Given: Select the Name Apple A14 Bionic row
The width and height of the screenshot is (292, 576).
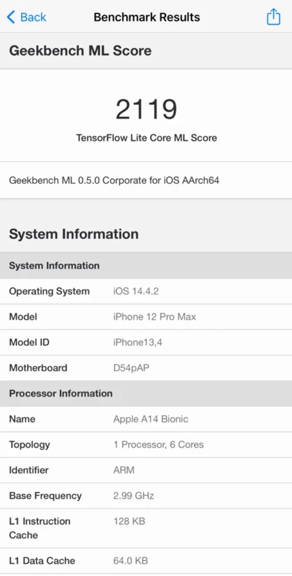Looking at the screenshot, I should pyautogui.click(x=146, y=419).
